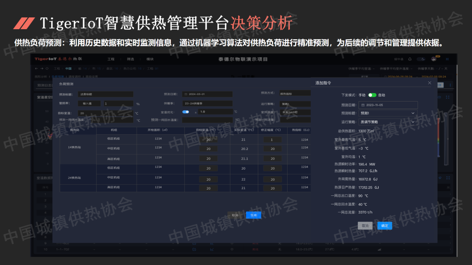Expand the 运行策略 dropdown showing 质调节策略
The height and width of the screenshot is (265, 472).
click(388, 122)
